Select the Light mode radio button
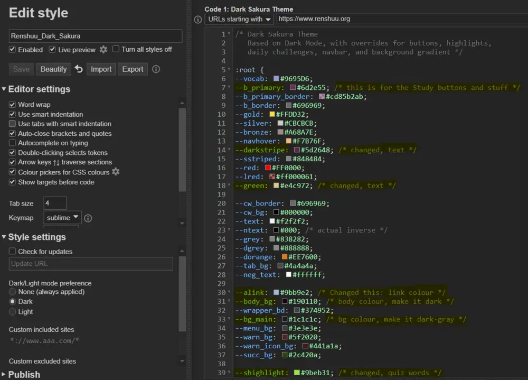This screenshot has height=380, width=528. pos(13,312)
